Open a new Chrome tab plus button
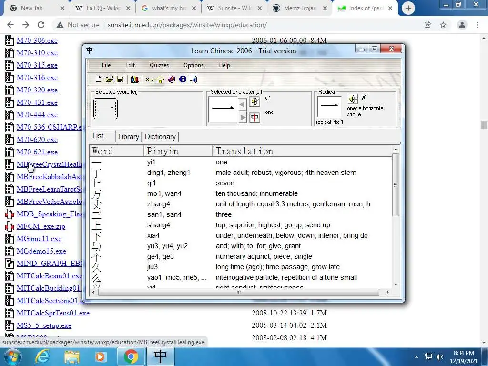 coord(408,9)
